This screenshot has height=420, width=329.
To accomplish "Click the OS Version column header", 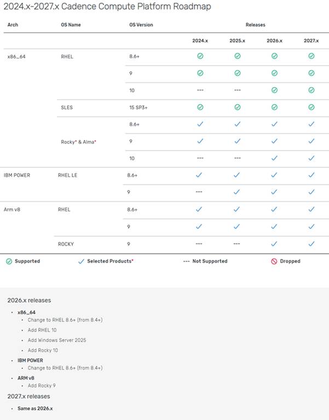I will coord(141,25).
